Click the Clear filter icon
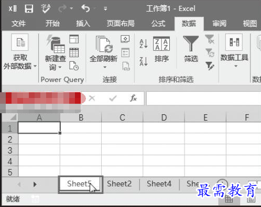The width and height of the screenshot is (261, 207). [210, 39]
